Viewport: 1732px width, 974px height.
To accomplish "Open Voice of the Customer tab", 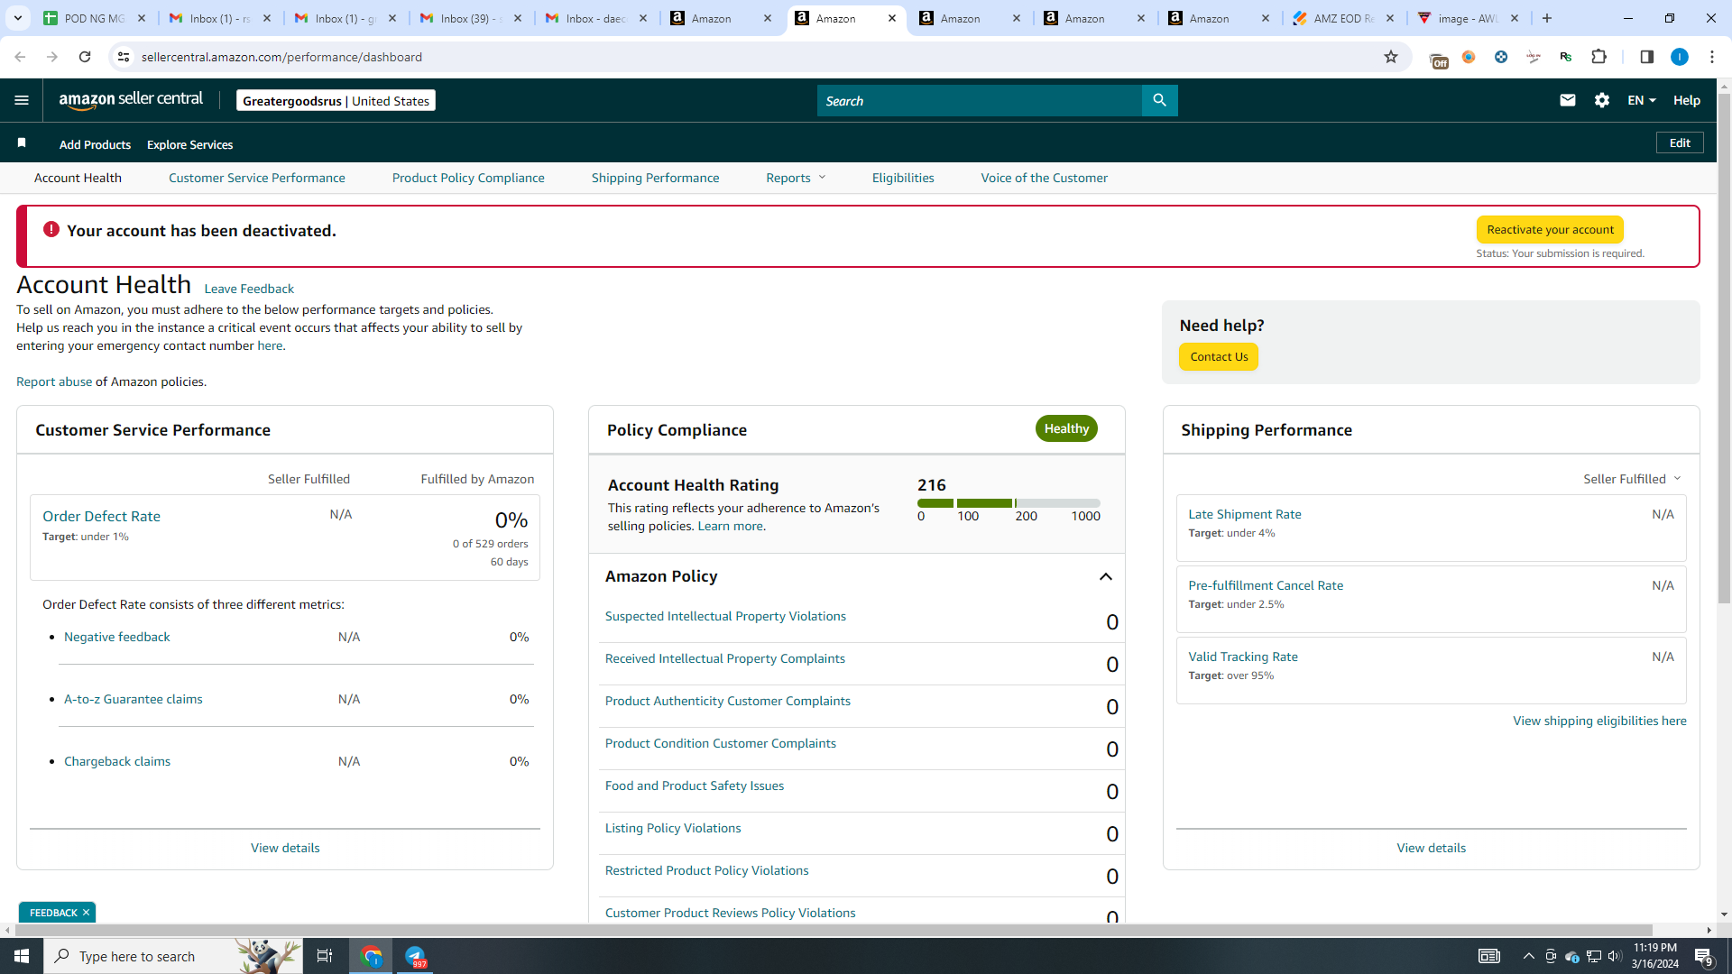I will (1045, 178).
